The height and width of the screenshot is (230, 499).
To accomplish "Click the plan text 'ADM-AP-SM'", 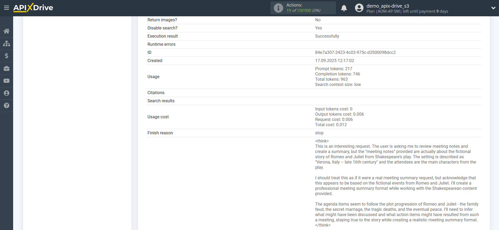I will (389, 11).
